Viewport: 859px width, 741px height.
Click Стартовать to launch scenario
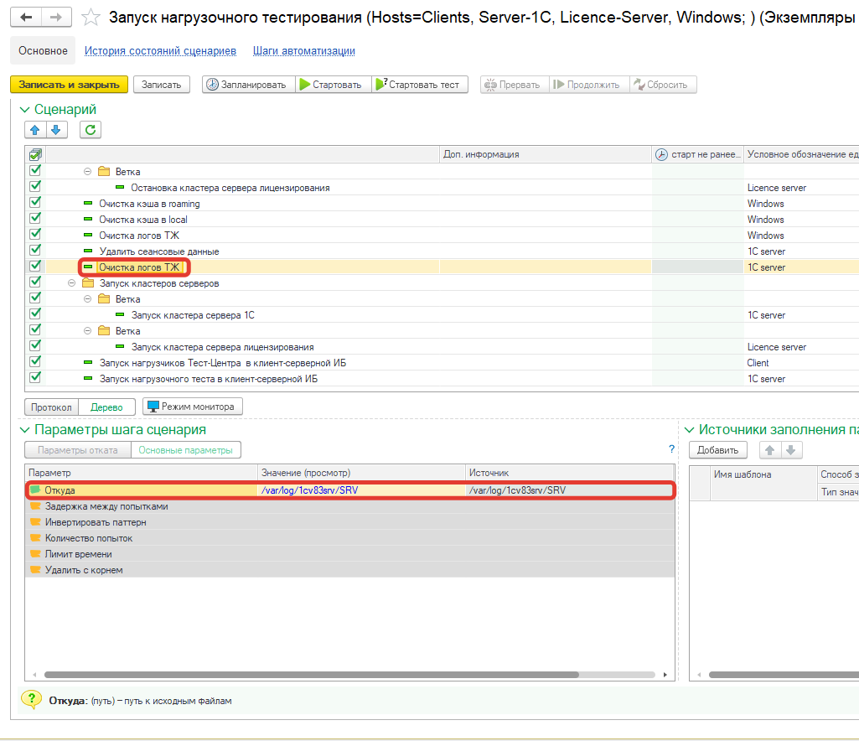(x=330, y=85)
